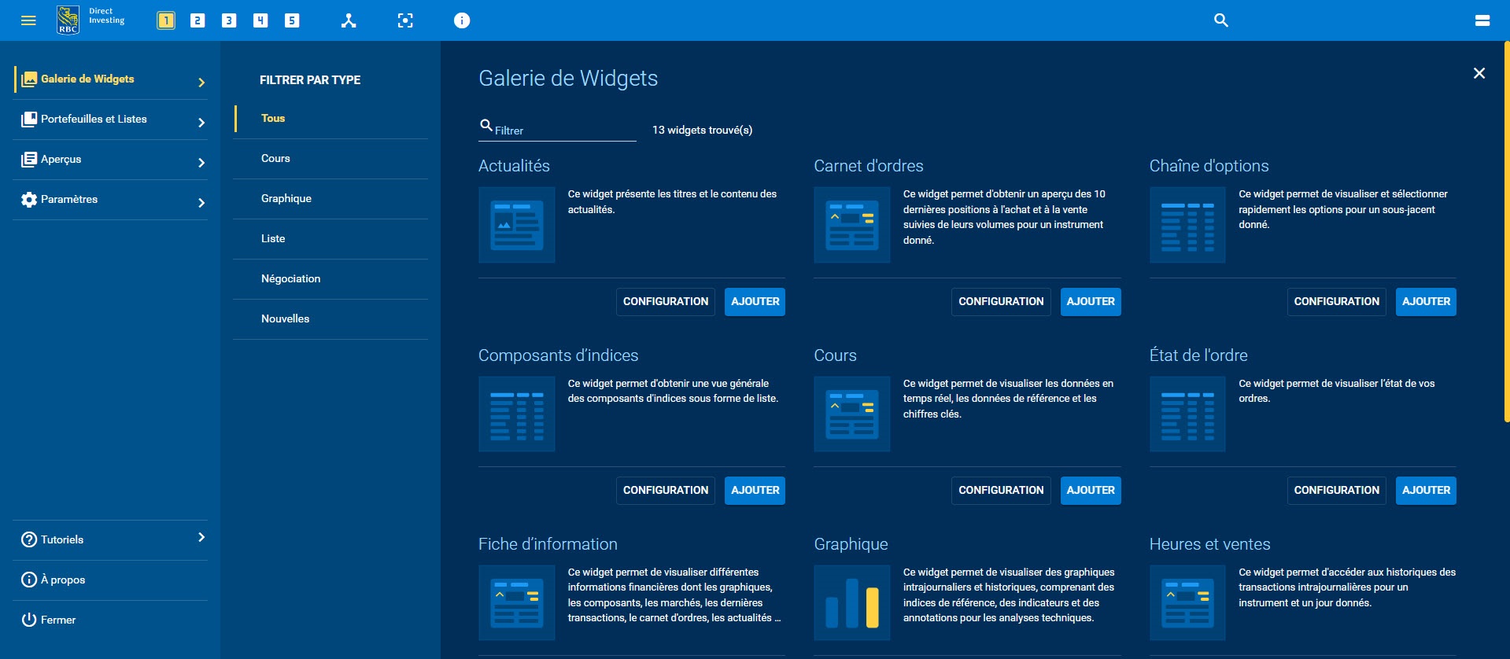The width and height of the screenshot is (1510, 659).
Task: Click the Heures et ventes widget thumbnail
Action: (x=1187, y=603)
